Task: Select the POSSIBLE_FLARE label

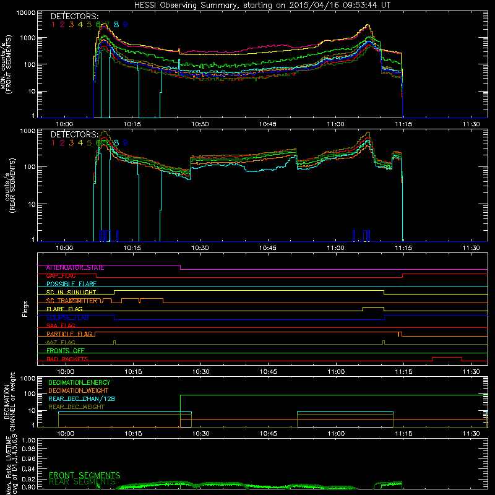Action: 71,284
